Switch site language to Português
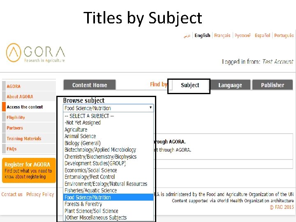Image resolution: width=296 pixels, height=222 pixels. (284, 35)
